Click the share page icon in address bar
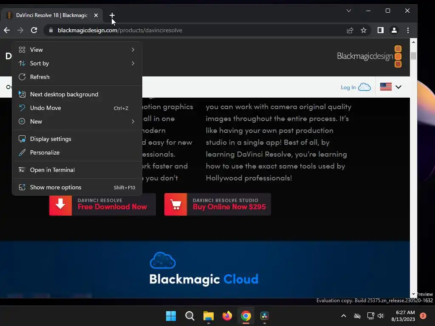Image resolution: width=435 pixels, height=326 pixels. (x=350, y=30)
